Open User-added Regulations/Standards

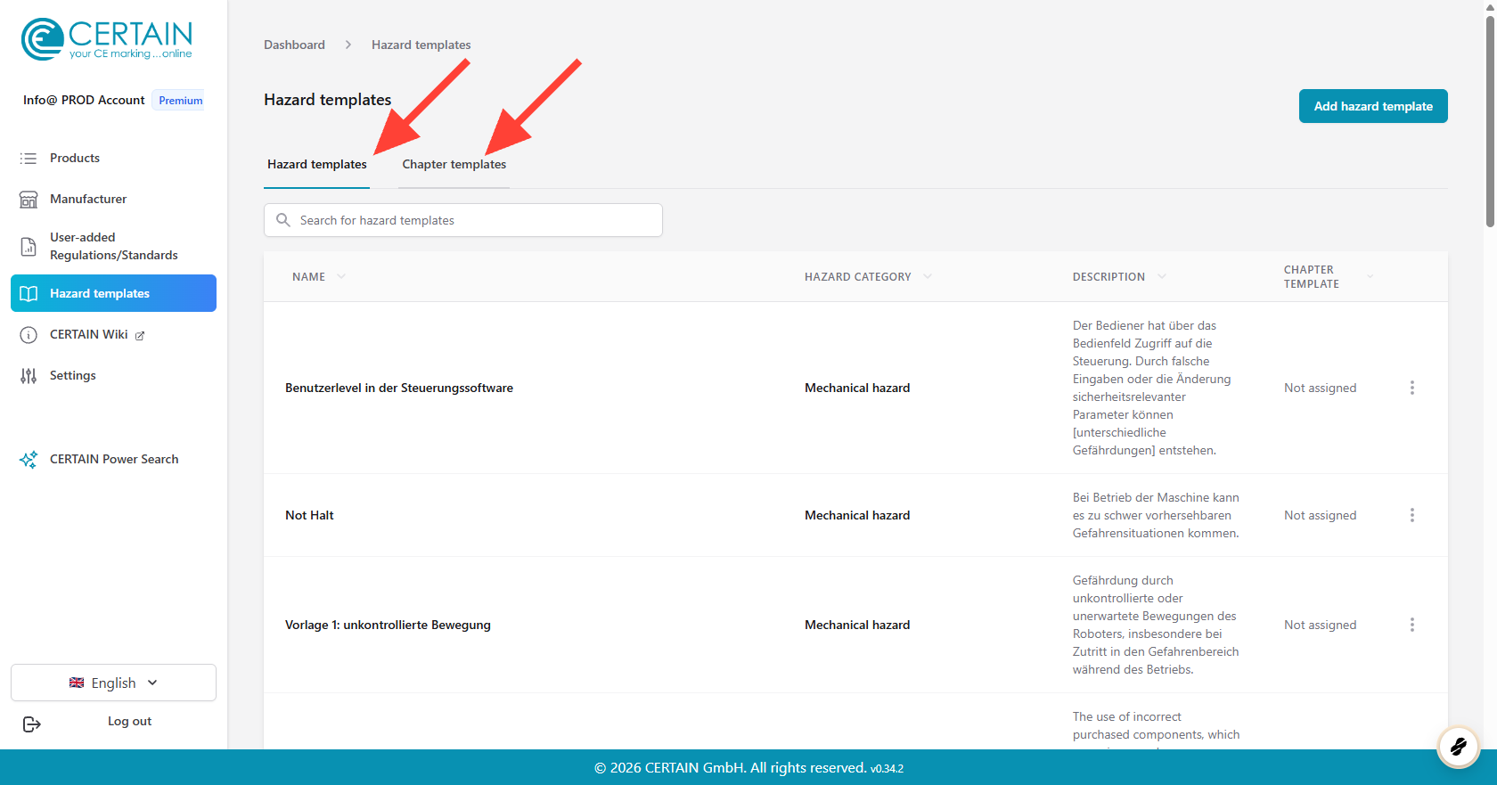pyautogui.click(x=113, y=246)
